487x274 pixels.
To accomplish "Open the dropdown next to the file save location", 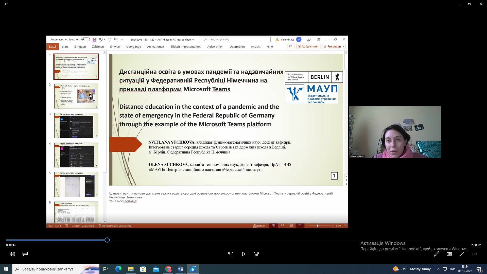I will pyautogui.click(x=193, y=40).
